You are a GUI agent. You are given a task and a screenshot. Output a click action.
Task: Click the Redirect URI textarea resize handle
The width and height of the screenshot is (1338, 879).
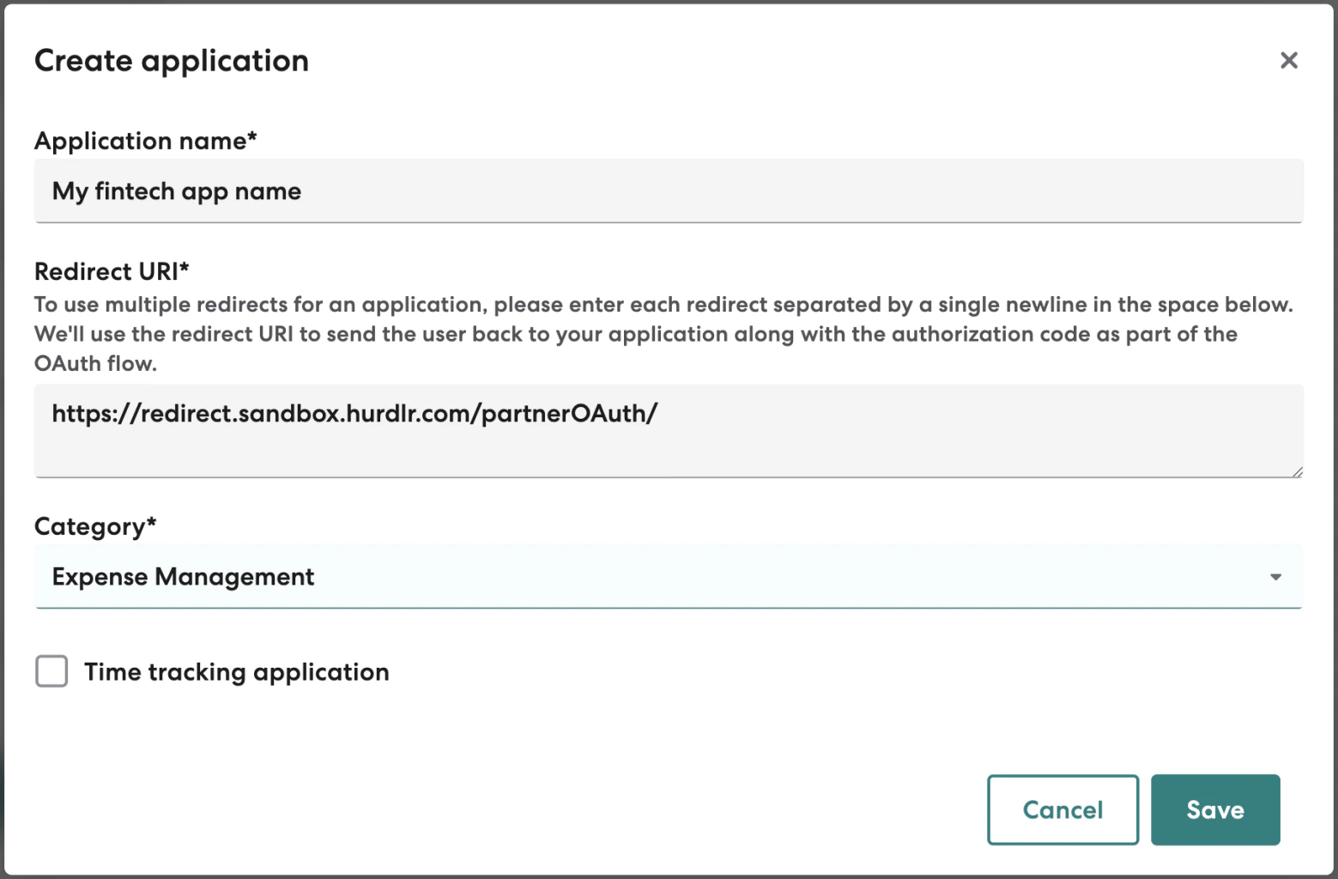pyautogui.click(x=1297, y=471)
